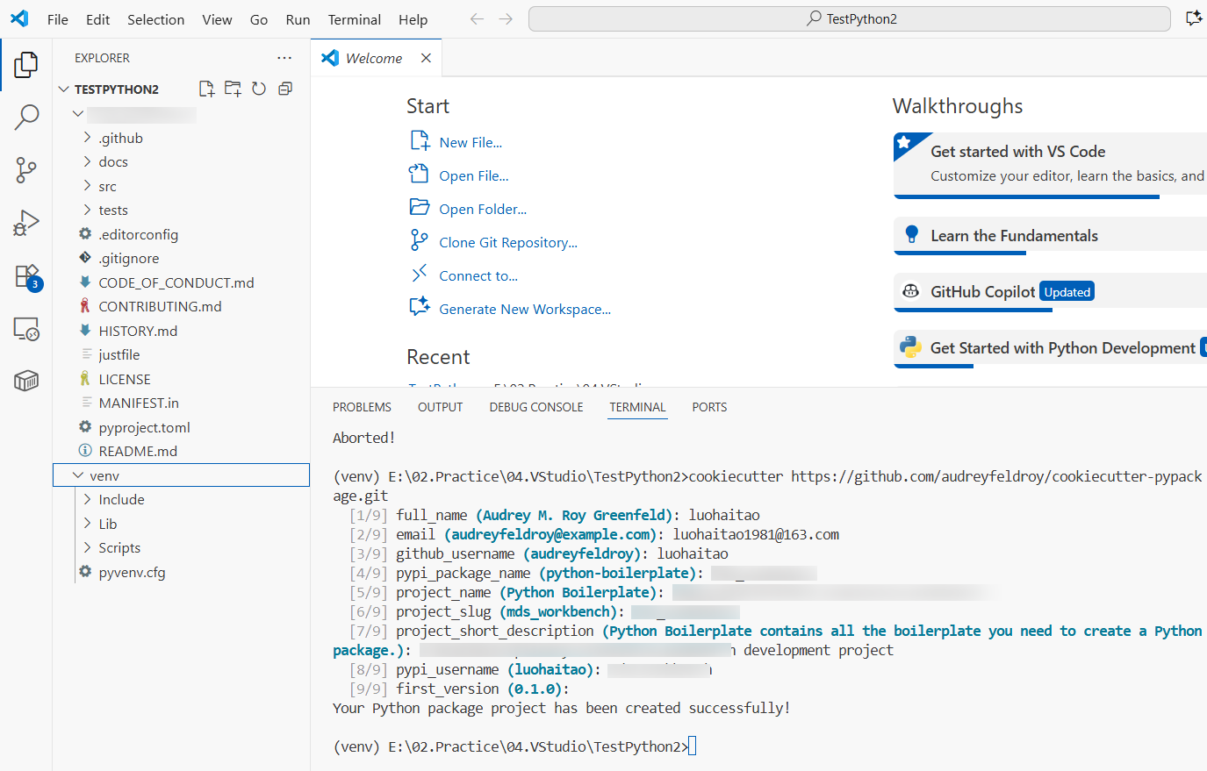
Task: Click the lightbulb icon for Learn the Fundamentals
Action: coord(911,234)
